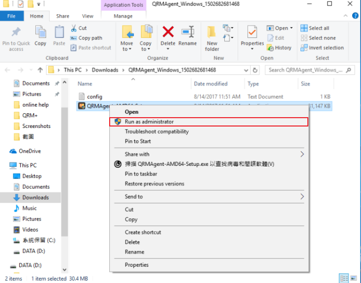Switch to the Share tab

tap(62, 16)
